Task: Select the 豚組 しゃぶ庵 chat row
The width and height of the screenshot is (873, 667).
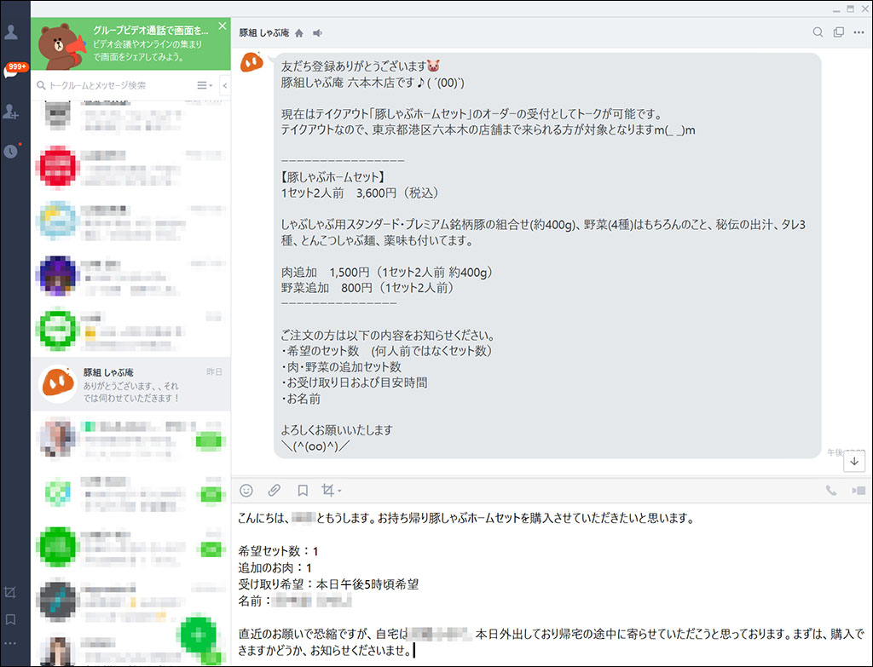Action: (130, 384)
